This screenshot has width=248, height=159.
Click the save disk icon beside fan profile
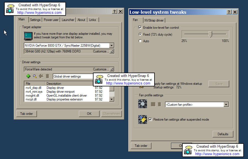(153, 104)
